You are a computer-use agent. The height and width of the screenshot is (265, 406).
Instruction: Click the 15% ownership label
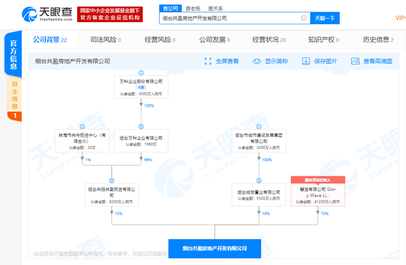[118, 213]
